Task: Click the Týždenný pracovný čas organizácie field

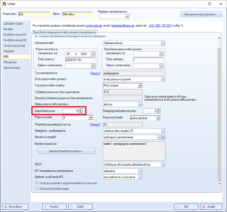Action: (x=123, y=92)
